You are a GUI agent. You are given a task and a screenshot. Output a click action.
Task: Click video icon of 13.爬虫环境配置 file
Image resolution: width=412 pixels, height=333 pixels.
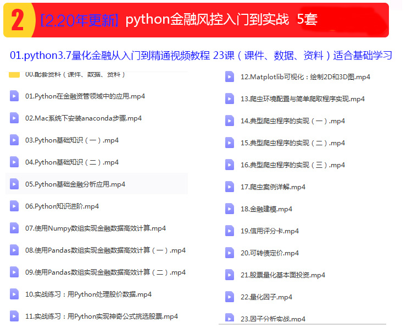pyautogui.click(x=230, y=99)
